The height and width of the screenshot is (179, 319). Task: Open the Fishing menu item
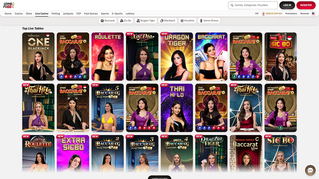click(56, 13)
